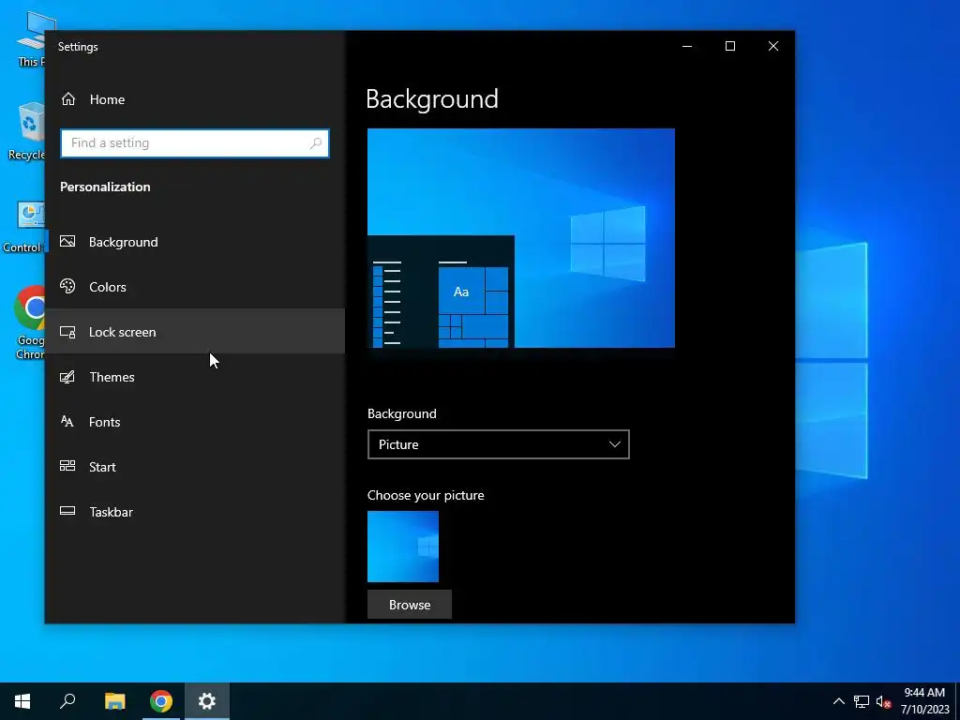The height and width of the screenshot is (720, 960).
Task: Click the Taskbar icon in sidebar
Action: (67, 511)
